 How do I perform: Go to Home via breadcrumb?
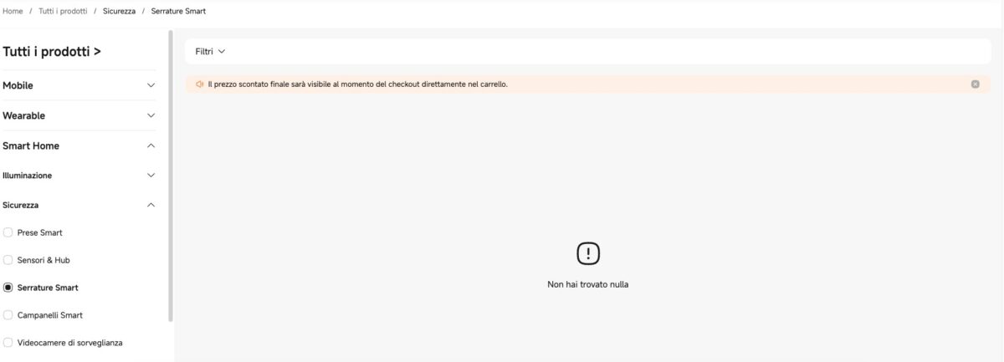pos(13,11)
